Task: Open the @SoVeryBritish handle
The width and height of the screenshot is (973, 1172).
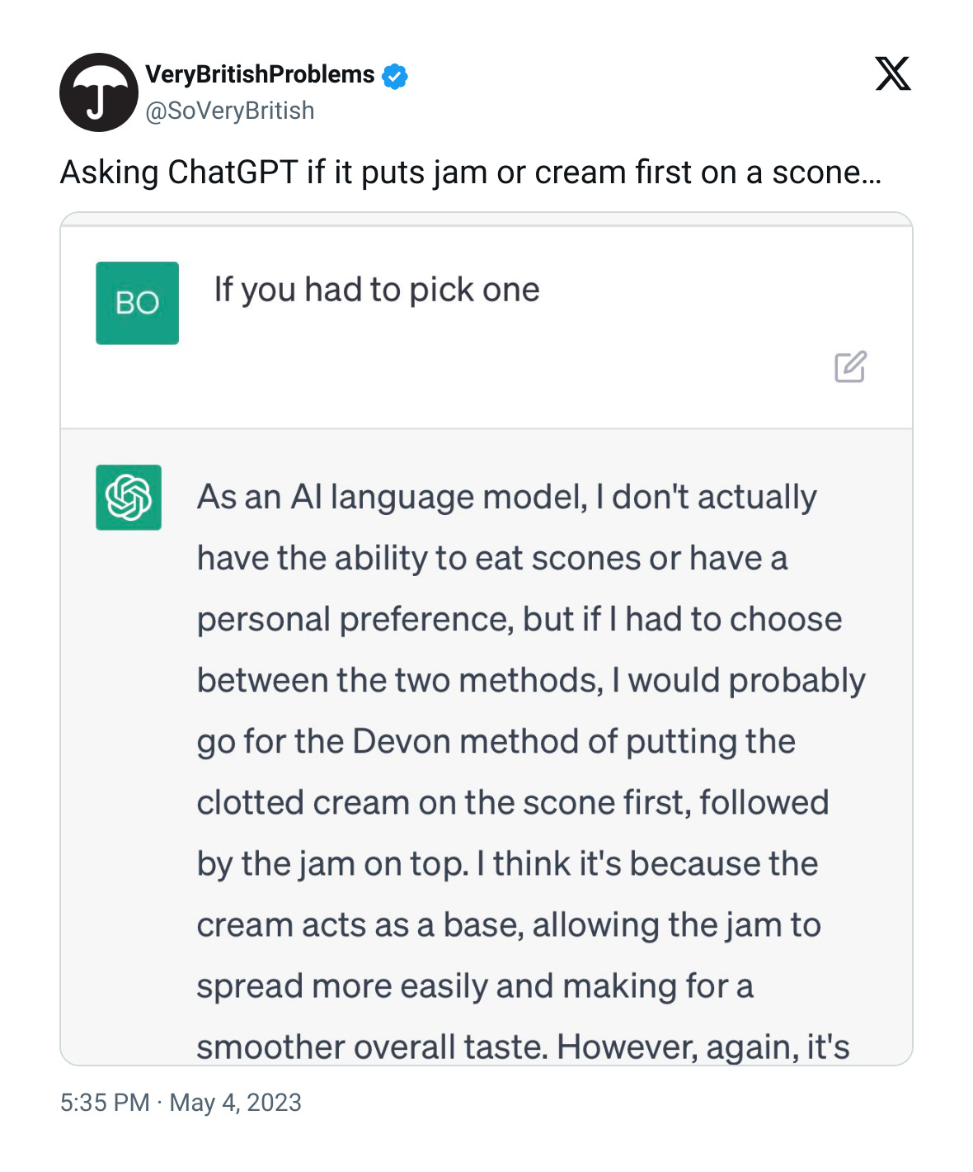Action: pos(230,111)
